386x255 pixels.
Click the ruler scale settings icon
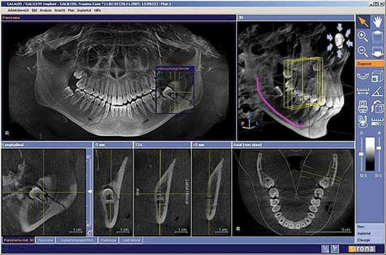377,122
